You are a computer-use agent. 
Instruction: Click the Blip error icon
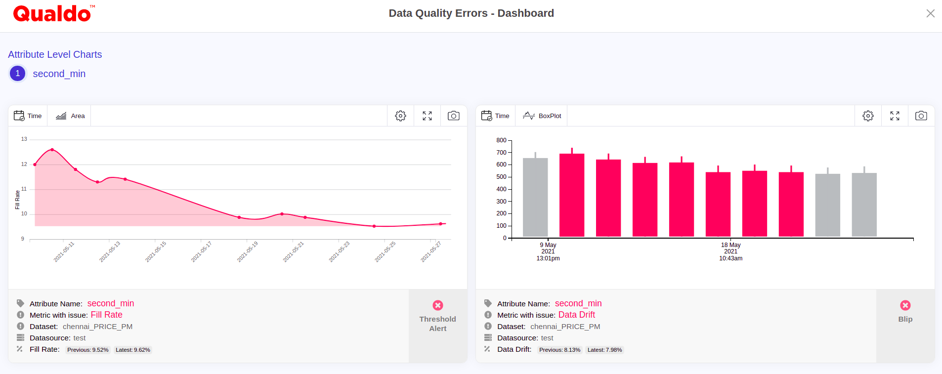coord(905,305)
